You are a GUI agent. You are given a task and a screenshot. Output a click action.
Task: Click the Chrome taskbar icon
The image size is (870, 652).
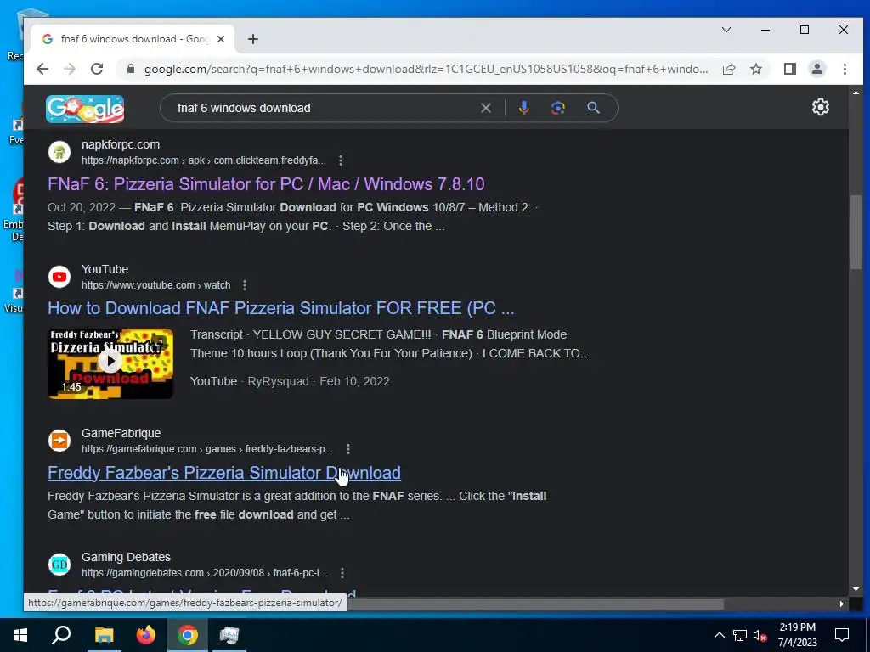[x=188, y=635]
